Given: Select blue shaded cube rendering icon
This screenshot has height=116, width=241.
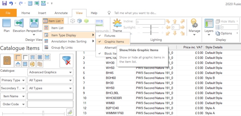Looking at the screenshot, I should [x=79, y=21].
